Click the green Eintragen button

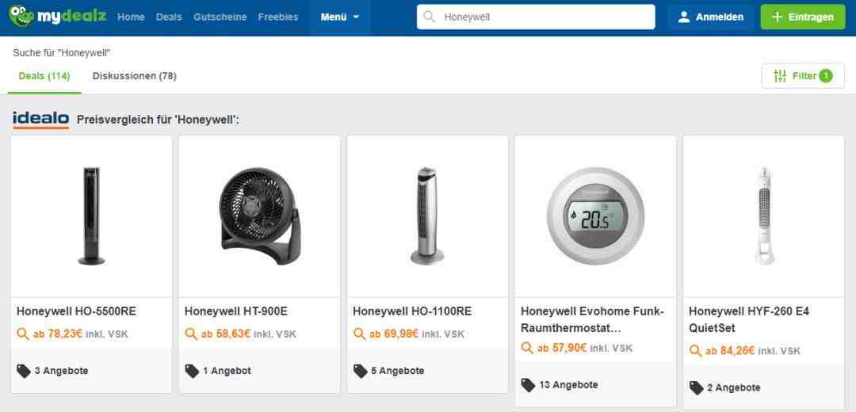[802, 17]
